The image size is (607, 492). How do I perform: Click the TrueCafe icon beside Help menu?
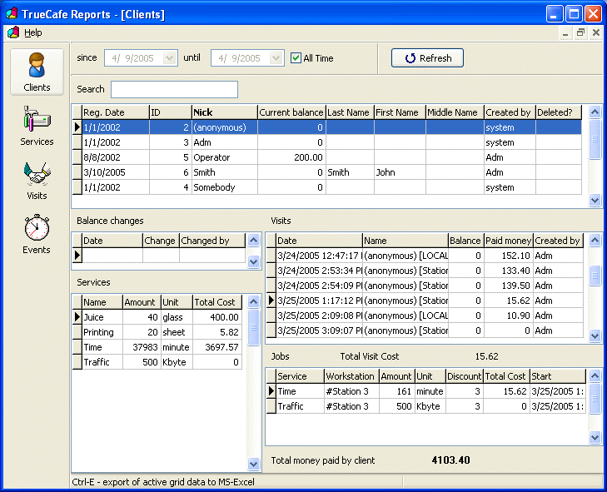[13, 33]
